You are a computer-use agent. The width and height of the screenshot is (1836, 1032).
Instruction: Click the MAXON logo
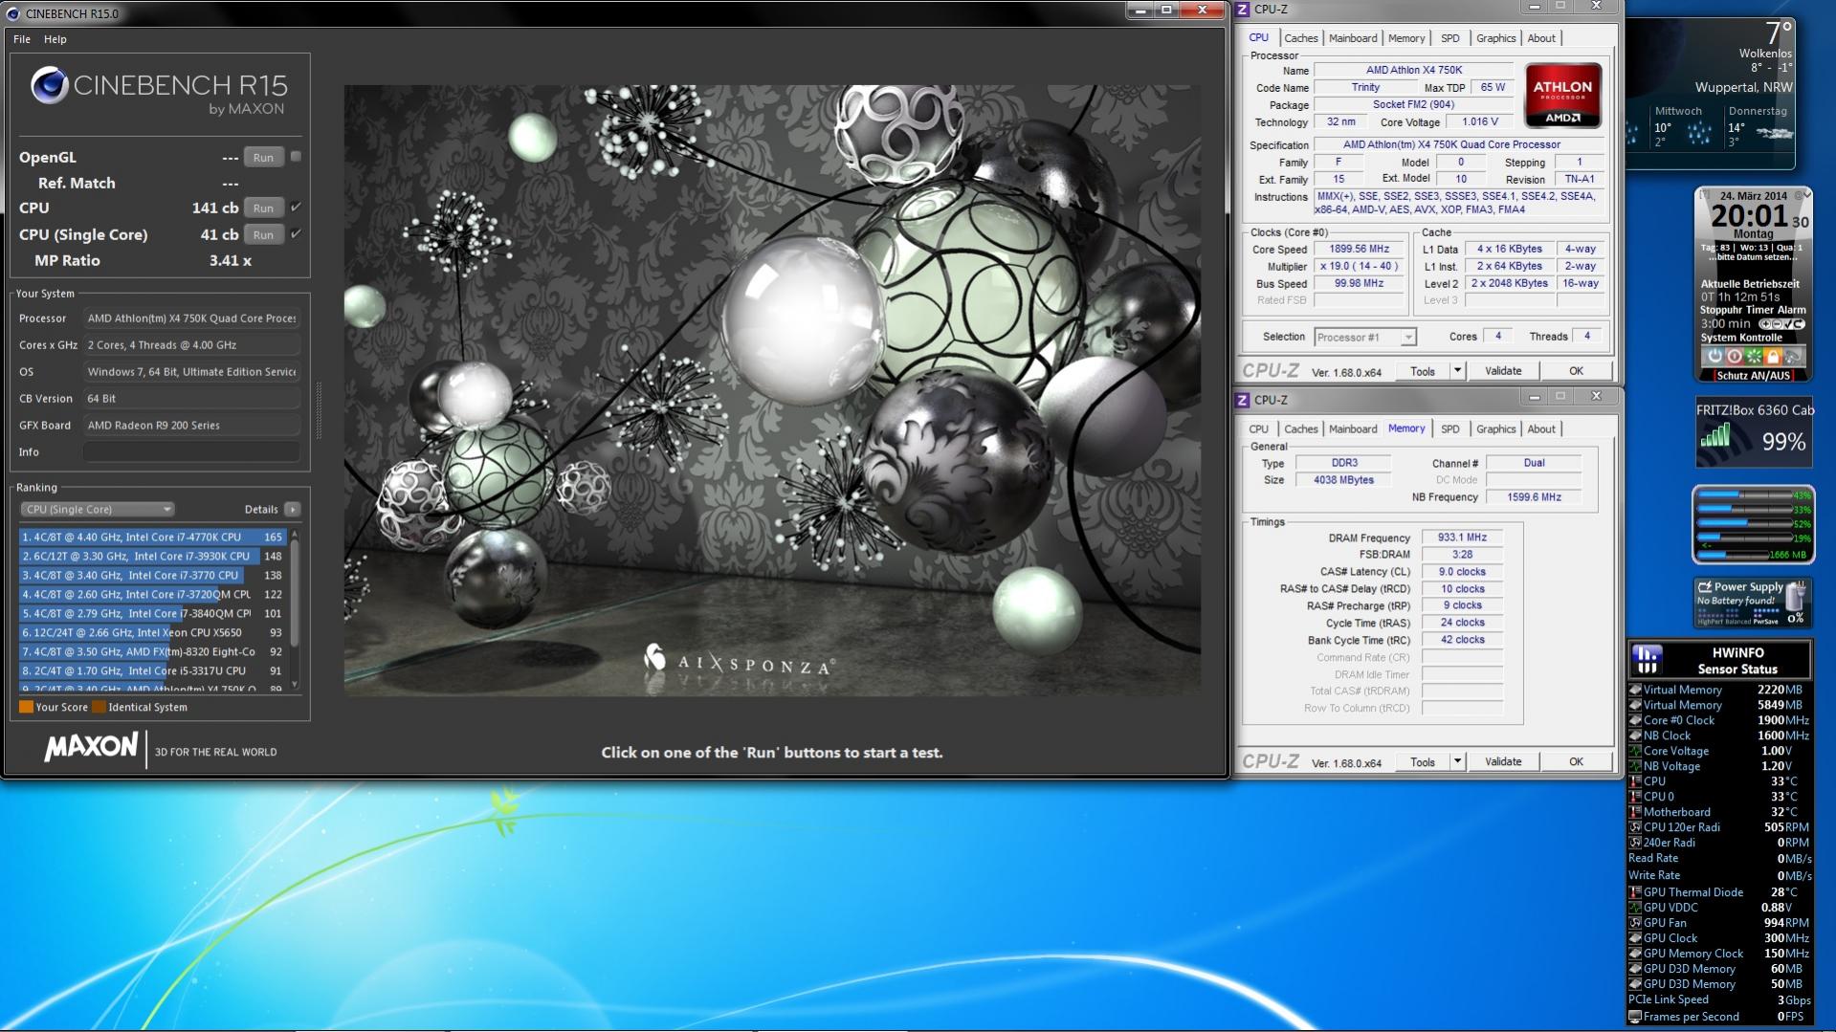click(91, 748)
